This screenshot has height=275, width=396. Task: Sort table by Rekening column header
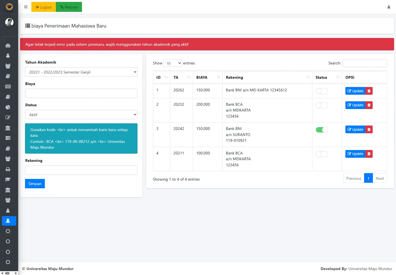coord(267,77)
